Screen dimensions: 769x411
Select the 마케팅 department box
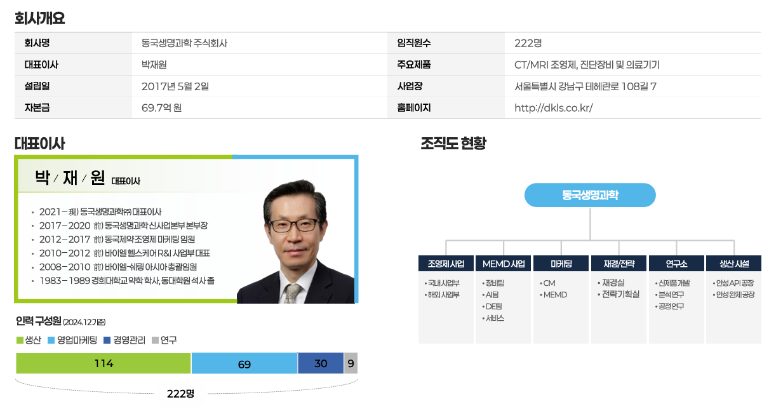pyautogui.click(x=561, y=263)
